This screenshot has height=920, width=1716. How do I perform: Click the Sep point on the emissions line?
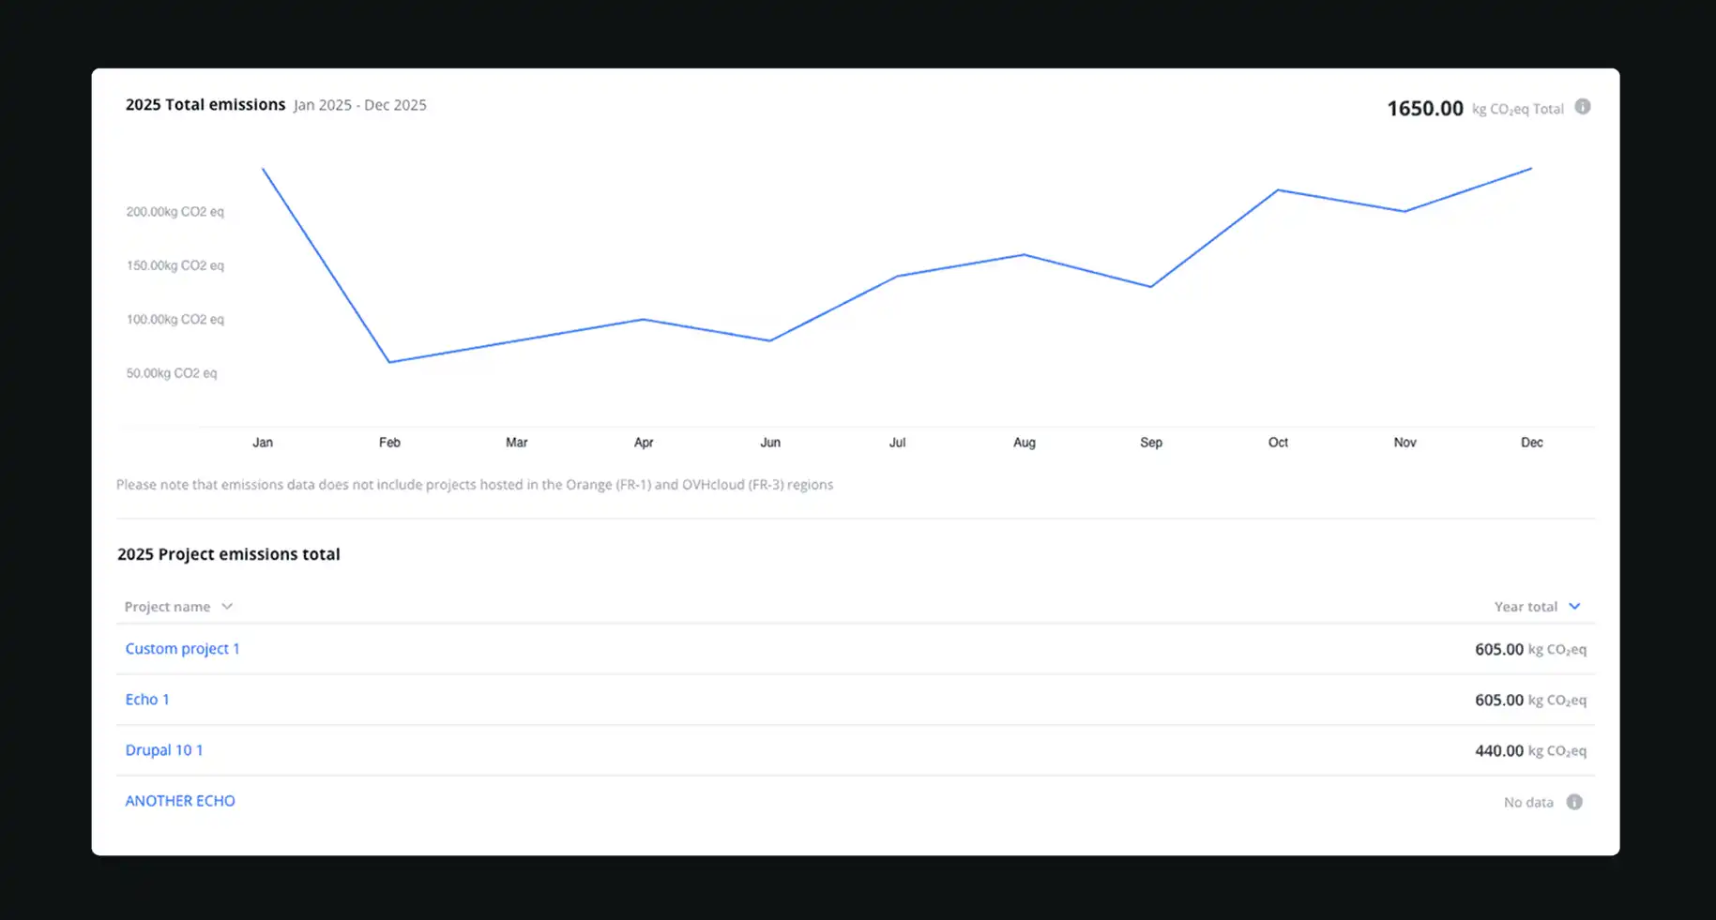pyautogui.click(x=1151, y=287)
